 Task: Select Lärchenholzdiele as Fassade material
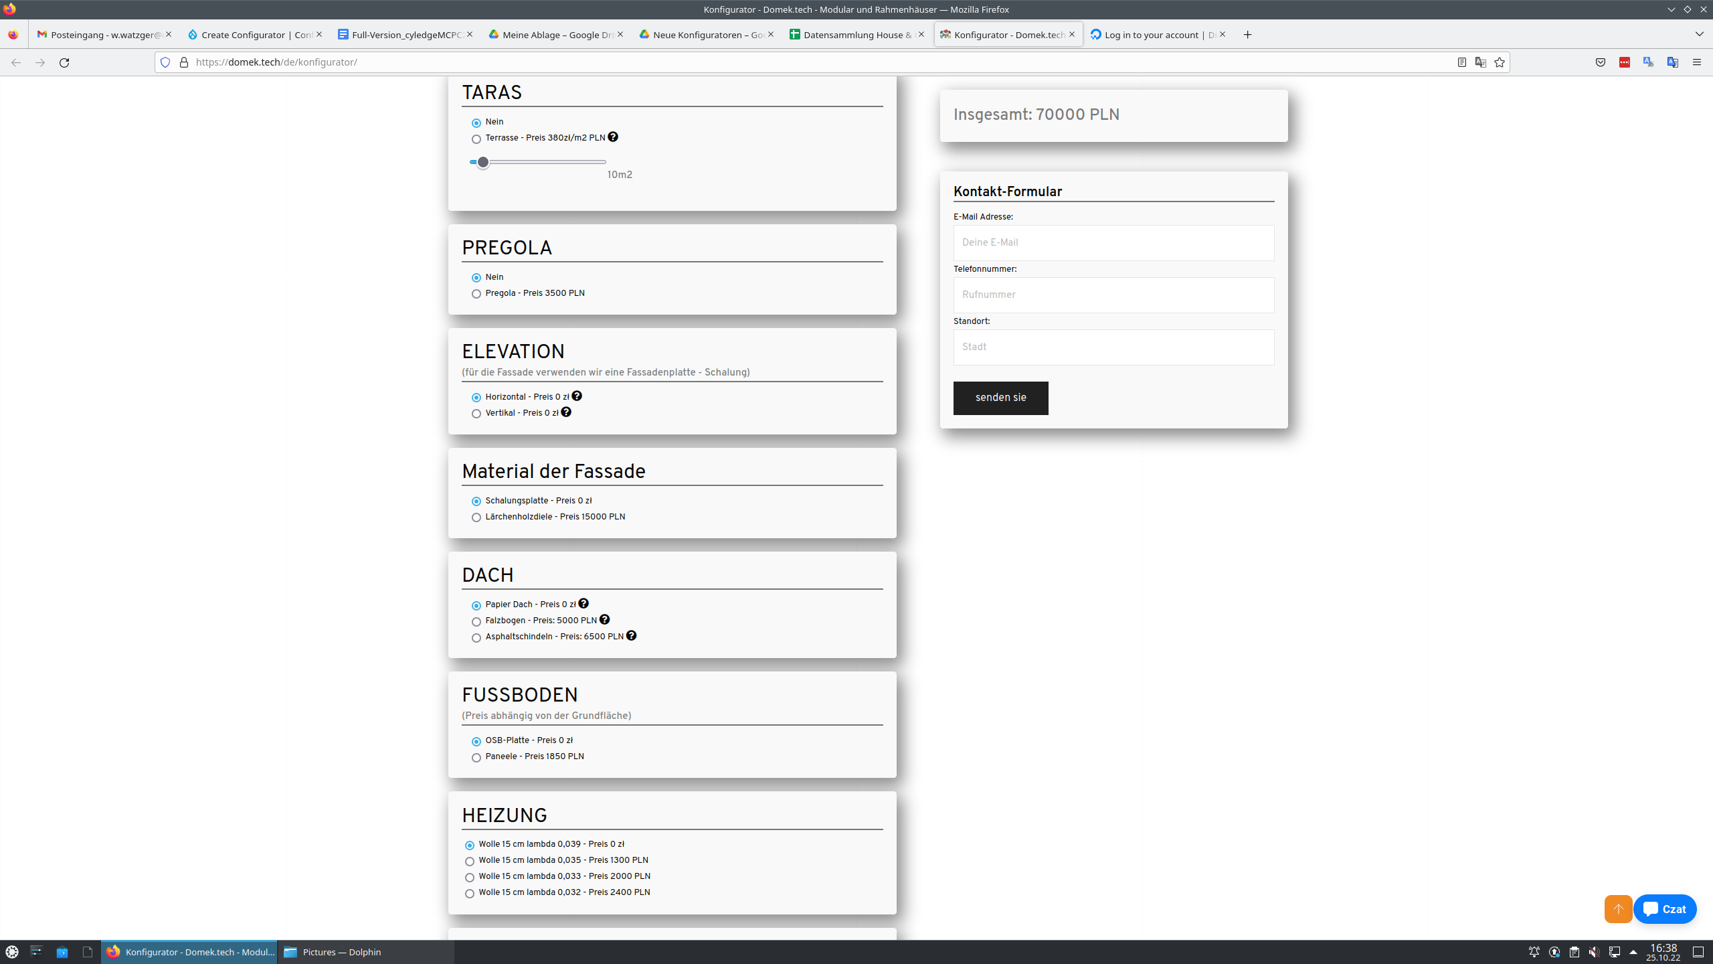point(476,517)
